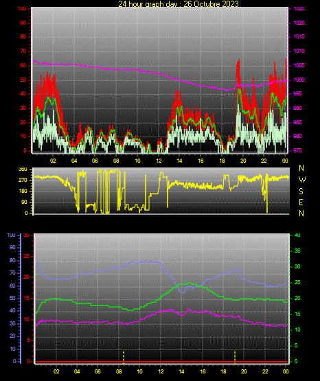Image resolution: width=320 pixels, height=381 pixels.
Task: Click the 25 value on green right axis
Action: point(297,283)
